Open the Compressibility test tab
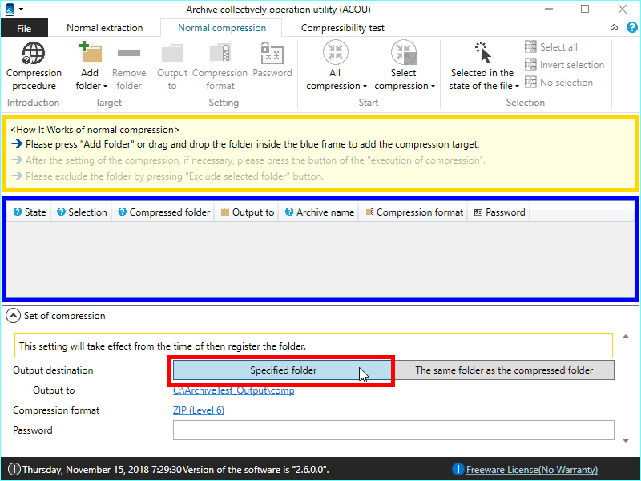The image size is (641, 481). 342,28
